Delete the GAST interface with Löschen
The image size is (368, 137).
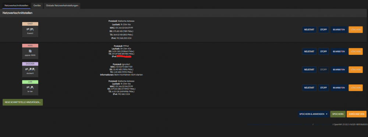(355, 29)
